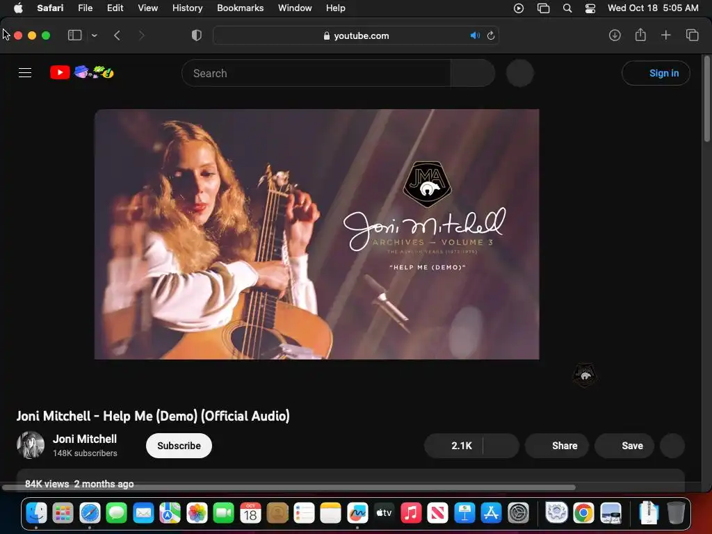Go to the YouTube home logo

click(60, 72)
